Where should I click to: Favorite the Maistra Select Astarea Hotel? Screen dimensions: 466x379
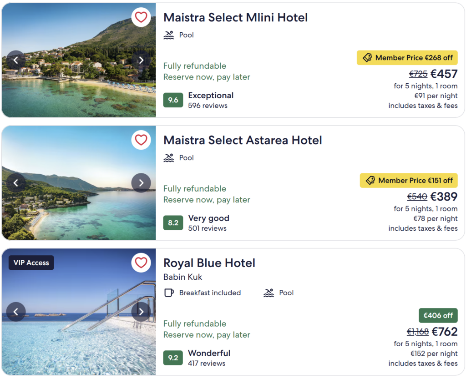tap(141, 140)
